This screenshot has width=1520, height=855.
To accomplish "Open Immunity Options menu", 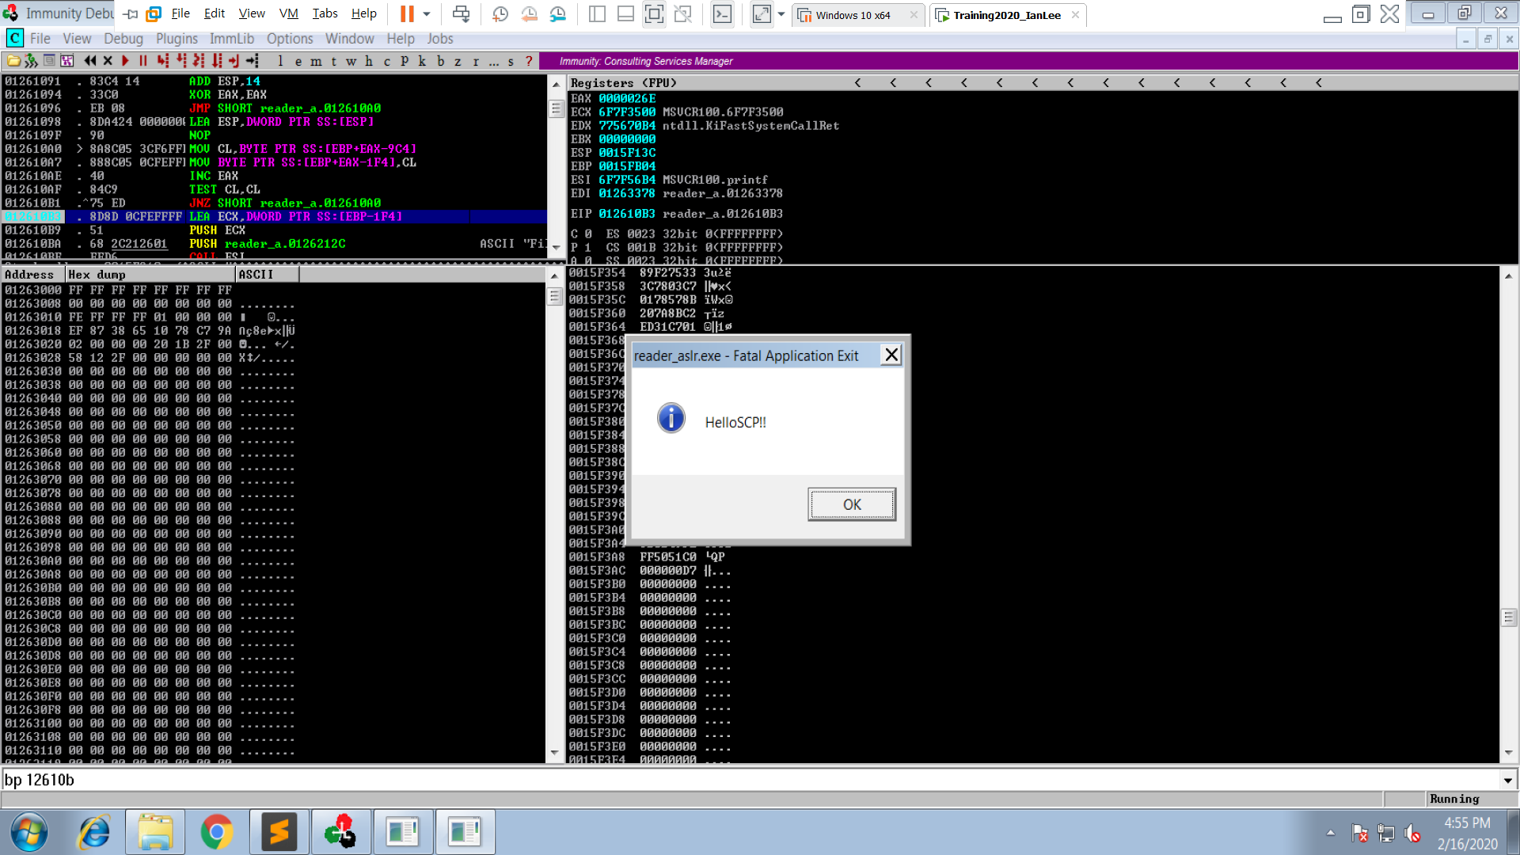I will click(290, 39).
